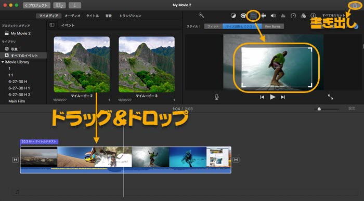Viewport: 364px width, 201px height.
Task: Select the マイムービー 3 thumbnail
Action: point(147,64)
